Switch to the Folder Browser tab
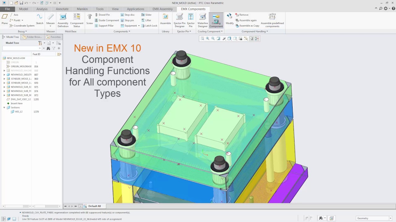The height and width of the screenshot is (222, 396). [32, 37]
